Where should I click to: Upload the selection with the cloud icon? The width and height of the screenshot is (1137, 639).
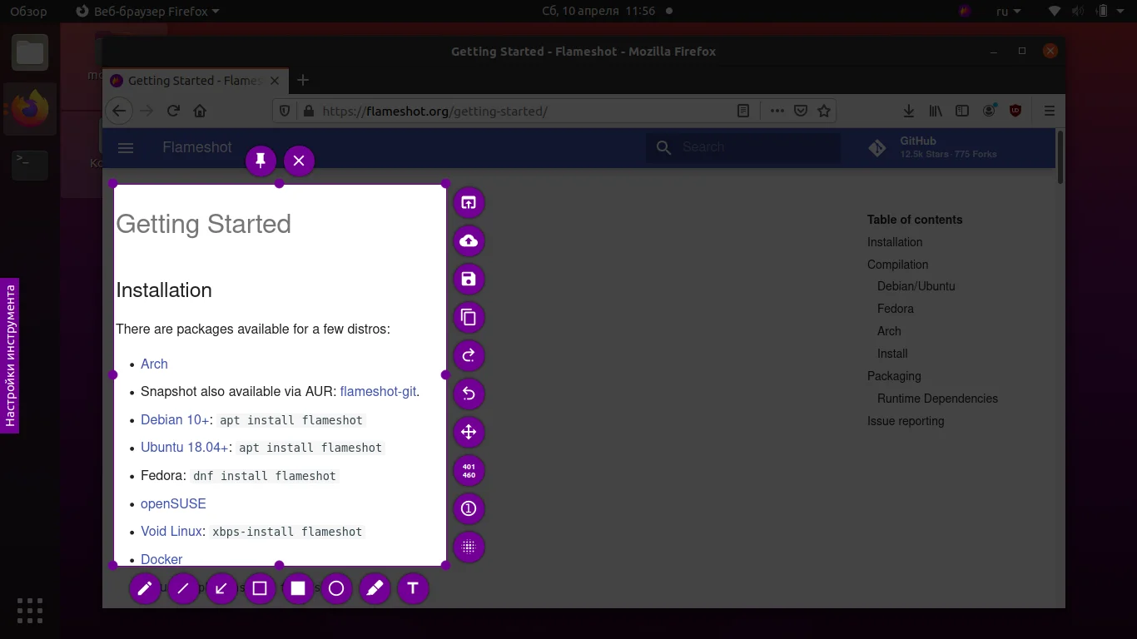469,241
